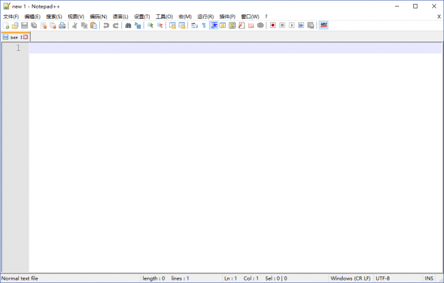Image resolution: width=444 pixels, height=283 pixels.
Task: Open the 编码(N) menu
Action: coord(98,17)
